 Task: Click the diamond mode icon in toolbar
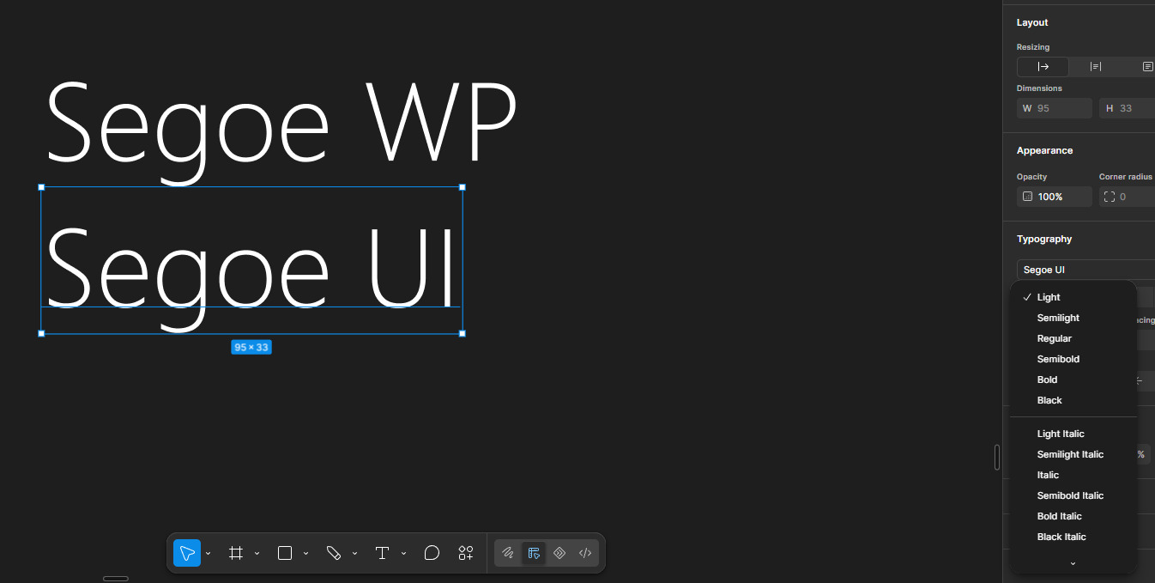[x=559, y=553]
